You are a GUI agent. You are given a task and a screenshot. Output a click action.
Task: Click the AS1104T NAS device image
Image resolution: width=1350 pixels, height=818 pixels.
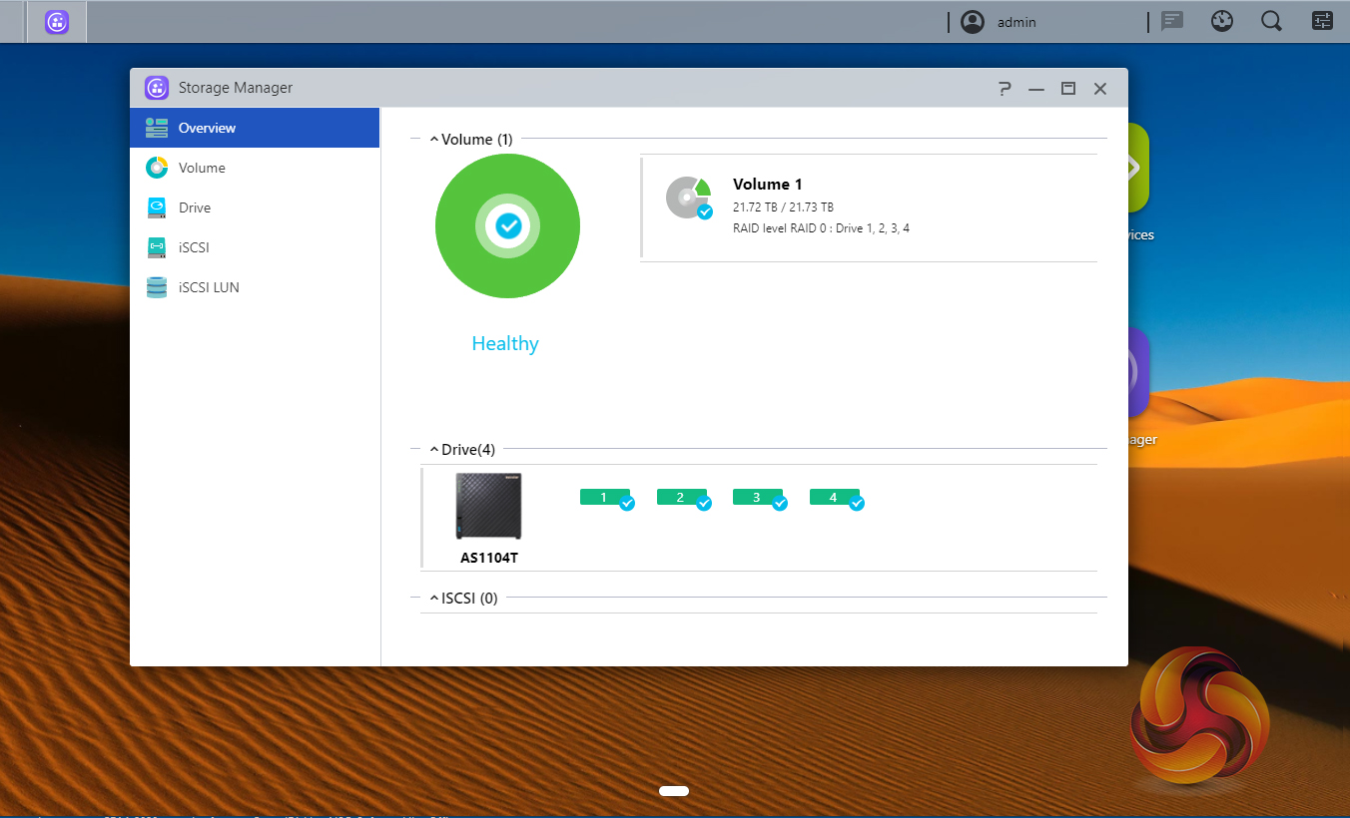488,507
